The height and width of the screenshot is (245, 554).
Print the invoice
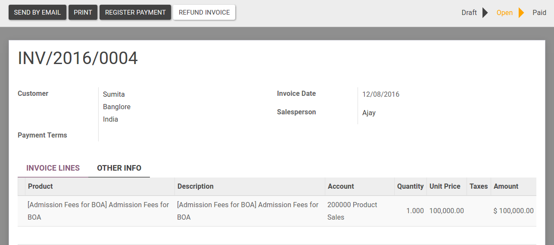point(83,12)
